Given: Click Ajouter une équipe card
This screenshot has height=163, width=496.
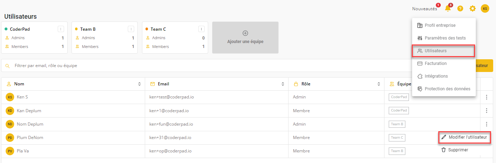Looking at the screenshot, I should (x=245, y=37).
